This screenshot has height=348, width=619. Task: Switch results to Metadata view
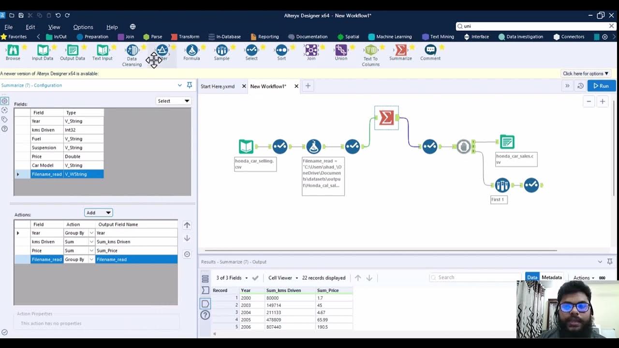click(x=551, y=277)
